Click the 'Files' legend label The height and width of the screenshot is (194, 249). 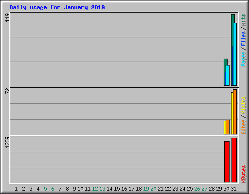click(243, 39)
